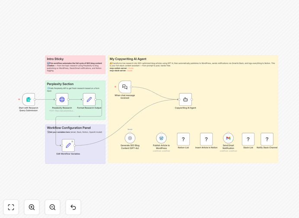Open the mcp-notion-server Guide link
Image resolution: width=299 pixels, height=218 pixels.
tap(131, 68)
